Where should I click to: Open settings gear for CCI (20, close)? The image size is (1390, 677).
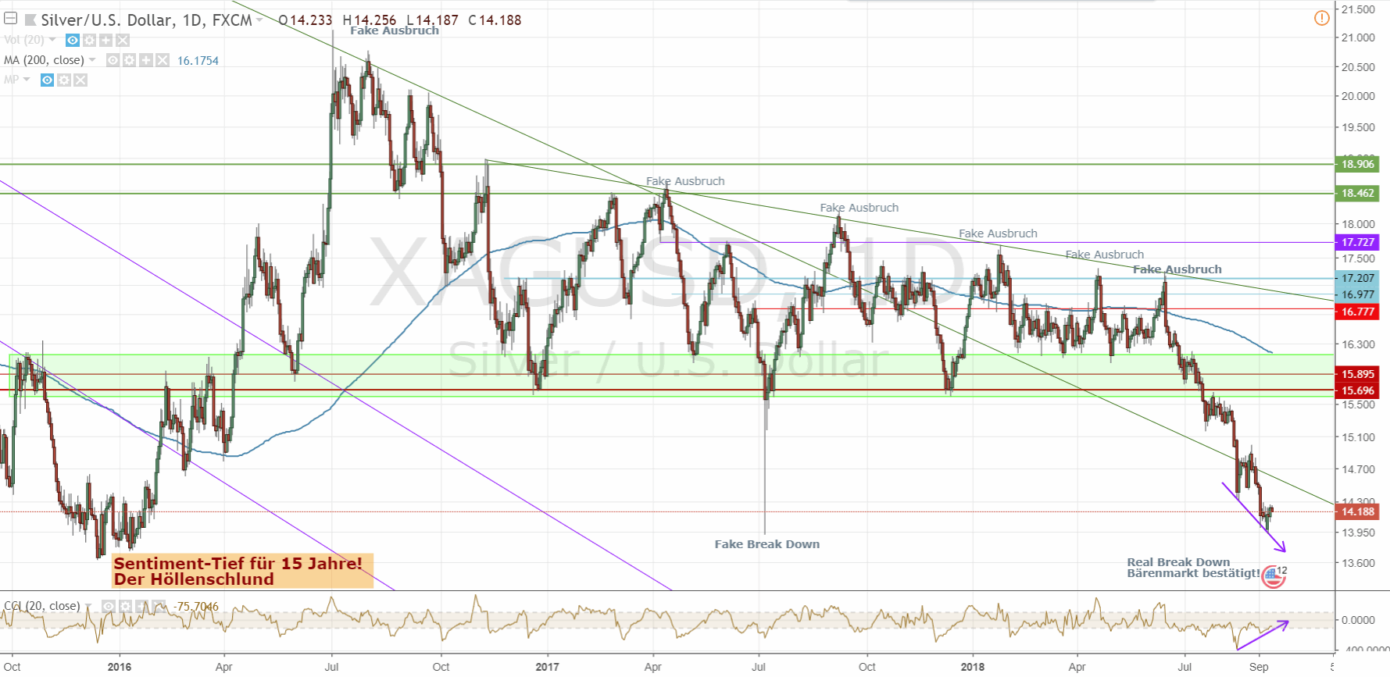coord(126,606)
